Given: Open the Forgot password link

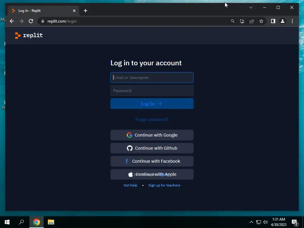Looking at the screenshot, I should [152, 119].
